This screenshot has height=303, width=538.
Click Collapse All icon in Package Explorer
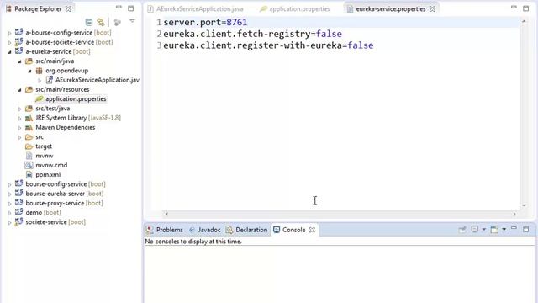(x=89, y=23)
